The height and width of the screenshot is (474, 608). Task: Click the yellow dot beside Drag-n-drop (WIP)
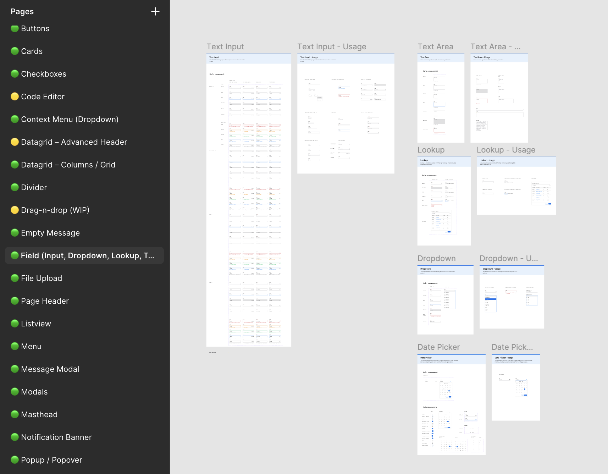[x=15, y=210]
